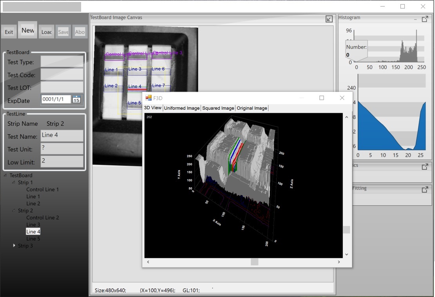435x297 pixels.
Task: Select Control Line 1 in the tree
Action: coord(42,190)
